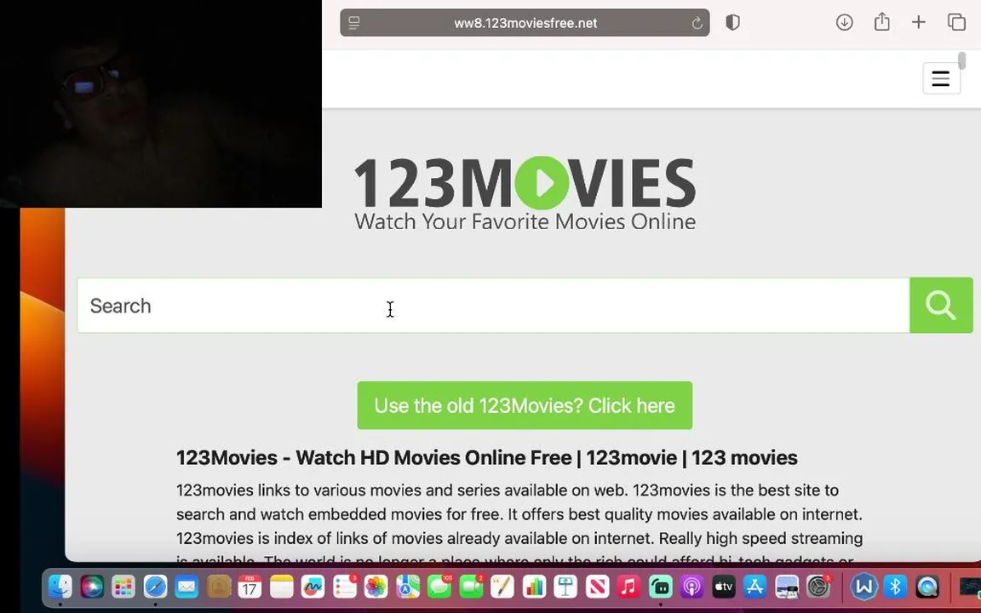Viewport: 981px width, 613px height.
Task: Open Numbers from the Dock
Action: click(534, 587)
